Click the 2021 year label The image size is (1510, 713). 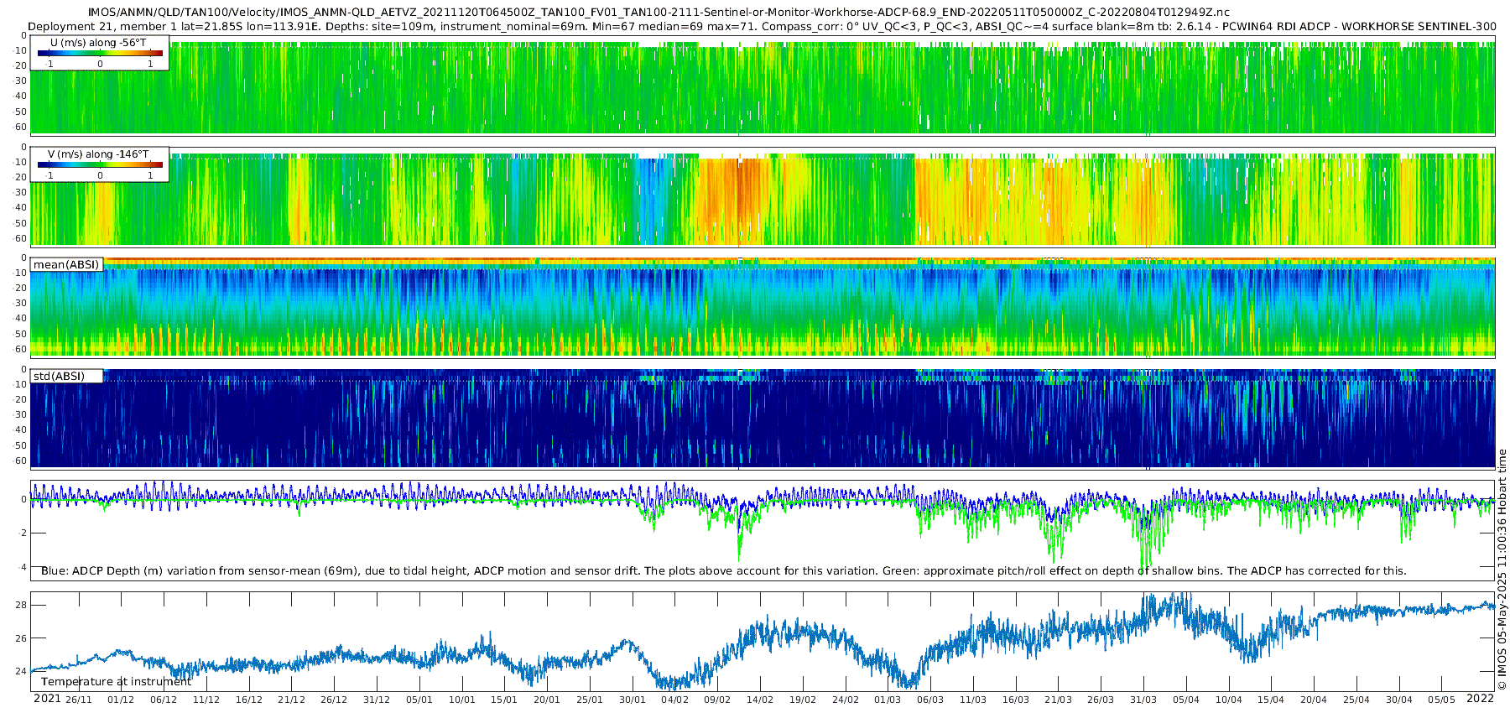47,699
